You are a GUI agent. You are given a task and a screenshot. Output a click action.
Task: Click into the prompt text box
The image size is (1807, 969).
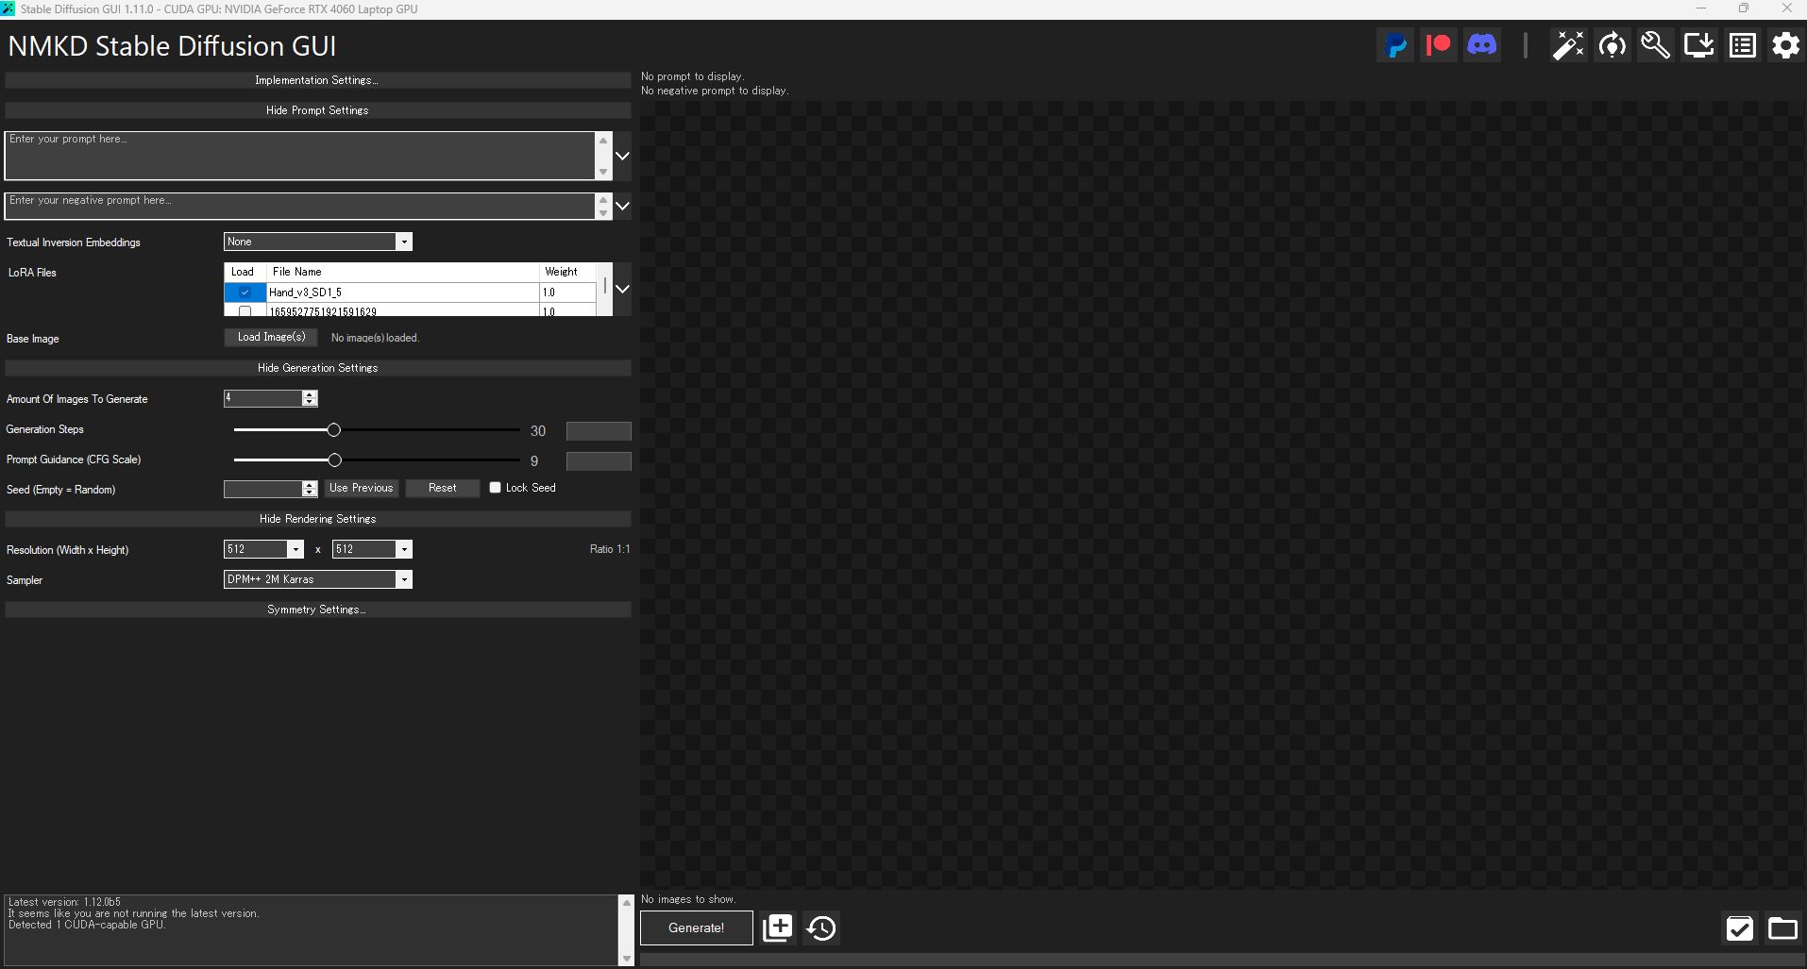click(x=300, y=156)
